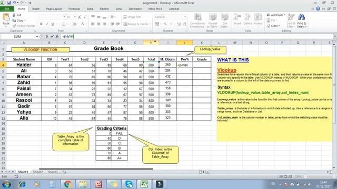337x189 pixels.
Task: Cancel formula entry with X button
Action: 47,37
